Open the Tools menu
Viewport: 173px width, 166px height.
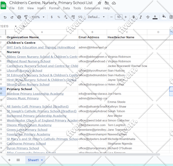[x=77, y=8]
